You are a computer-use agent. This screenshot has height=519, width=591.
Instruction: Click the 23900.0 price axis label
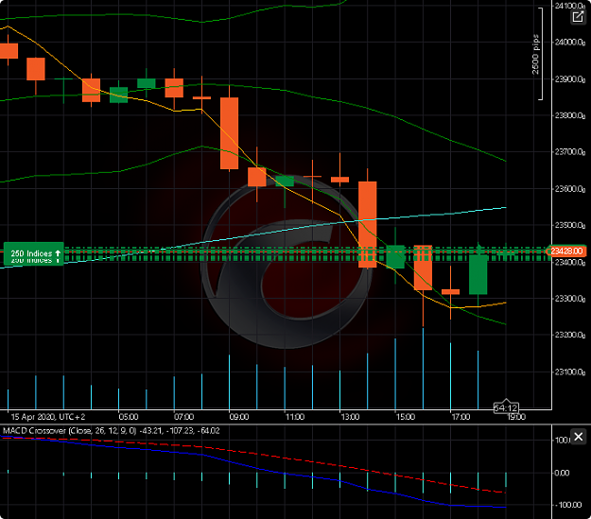(569, 79)
